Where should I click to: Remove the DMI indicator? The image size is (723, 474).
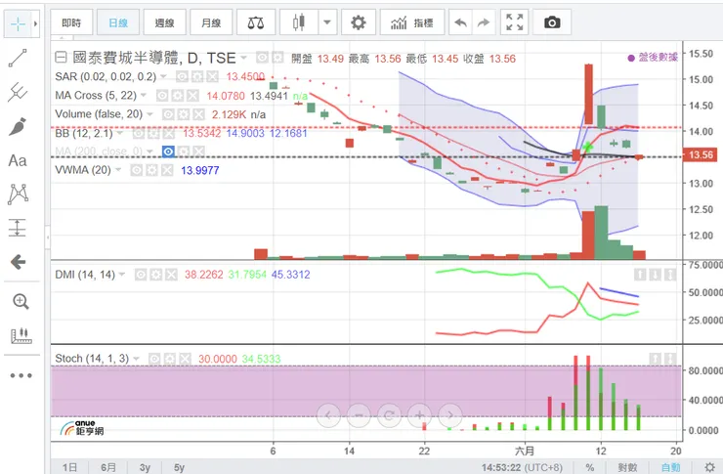click(x=171, y=275)
